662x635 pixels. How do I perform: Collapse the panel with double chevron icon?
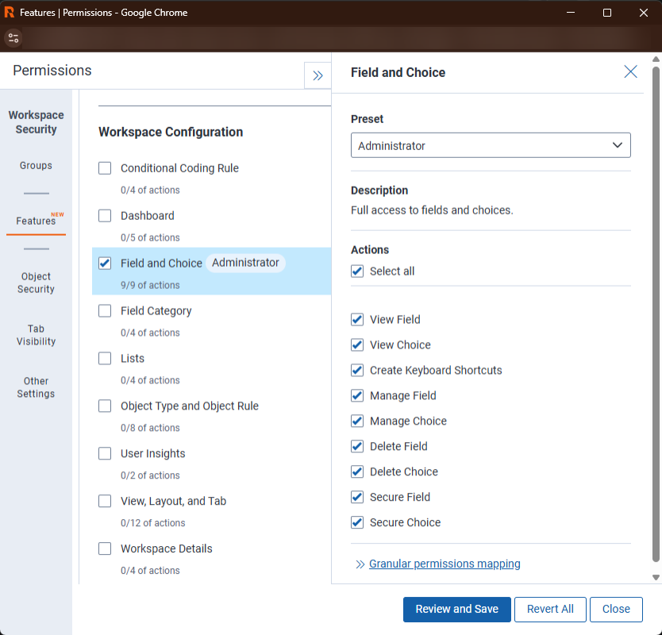318,75
